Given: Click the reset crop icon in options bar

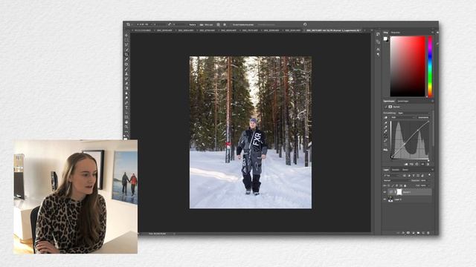Looking at the screenshot, I should click(305, 24).
